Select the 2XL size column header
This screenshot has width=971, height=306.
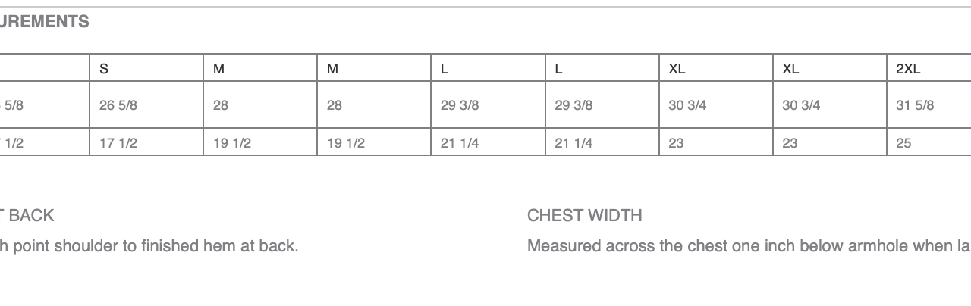pyautogui.click(x=929, y=68)
